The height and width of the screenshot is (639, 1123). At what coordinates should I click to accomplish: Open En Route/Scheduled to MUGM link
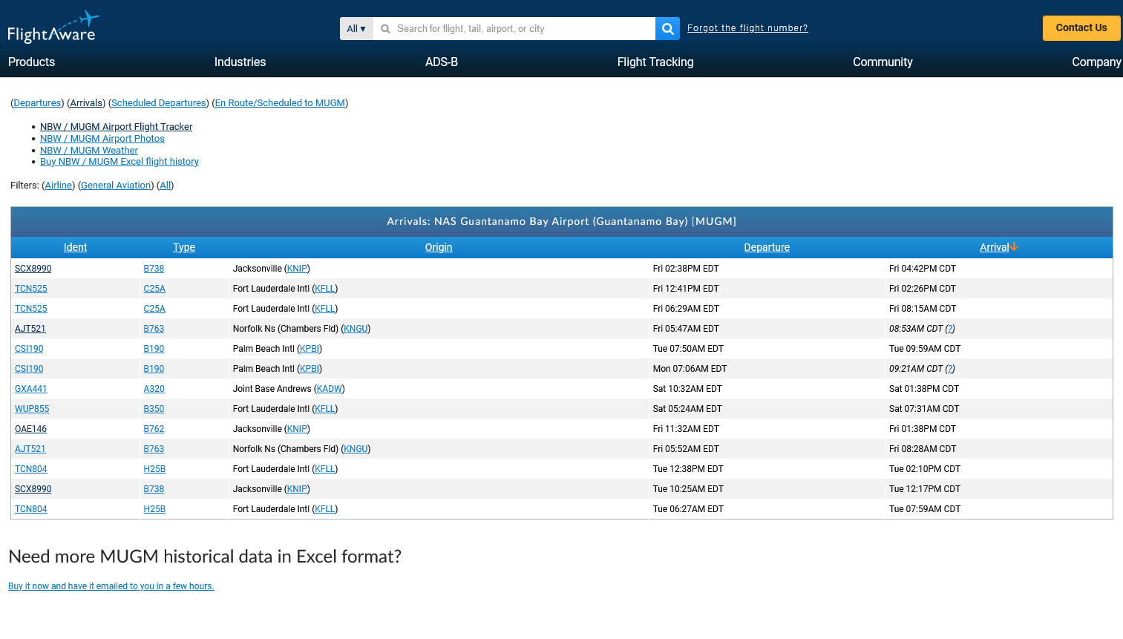click(280, 103)
